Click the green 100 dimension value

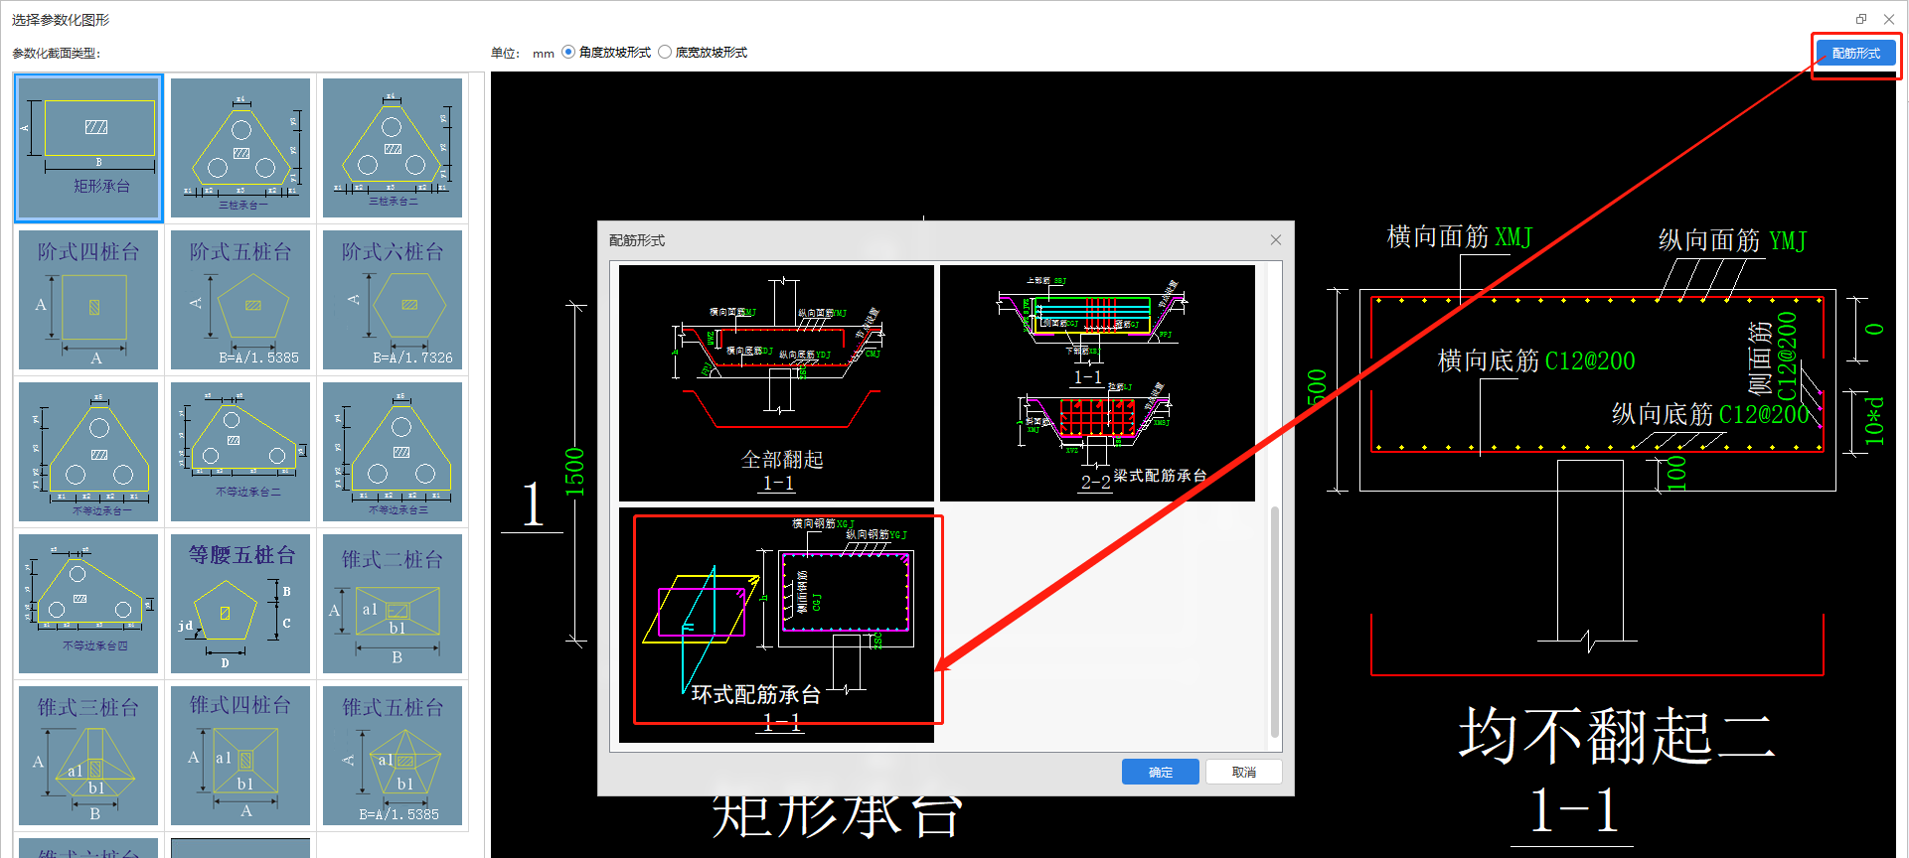pyautogui.click(x=1676, y=474)
